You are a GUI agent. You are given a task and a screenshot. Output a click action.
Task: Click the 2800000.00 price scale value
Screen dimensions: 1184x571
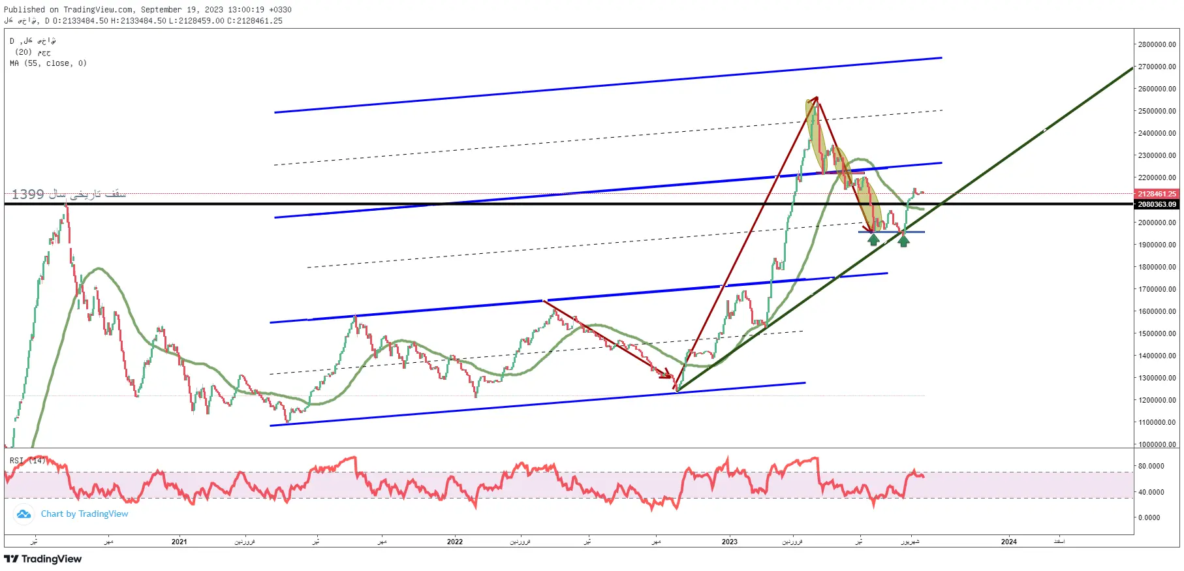(x=1157, y=44)
